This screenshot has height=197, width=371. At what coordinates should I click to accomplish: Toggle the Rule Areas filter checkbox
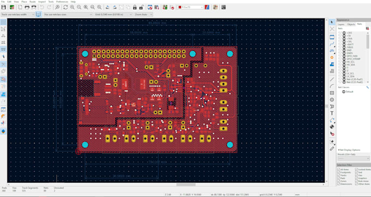tap(357, 181)
